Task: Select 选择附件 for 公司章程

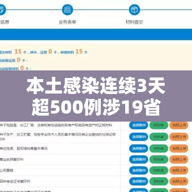Action: coord(138,170)
